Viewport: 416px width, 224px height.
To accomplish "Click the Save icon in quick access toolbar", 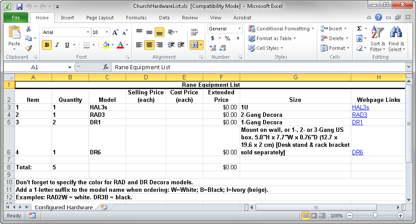I will point(19,6).
